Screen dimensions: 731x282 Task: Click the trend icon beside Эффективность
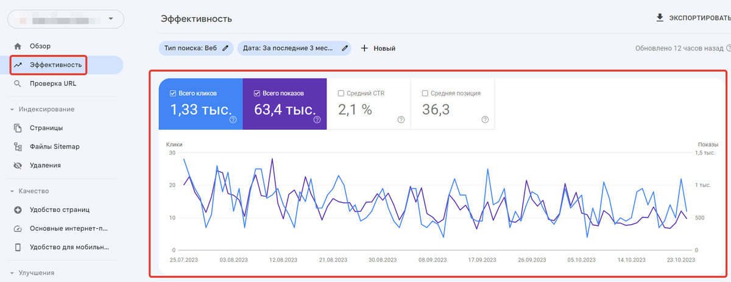[18, 65]
